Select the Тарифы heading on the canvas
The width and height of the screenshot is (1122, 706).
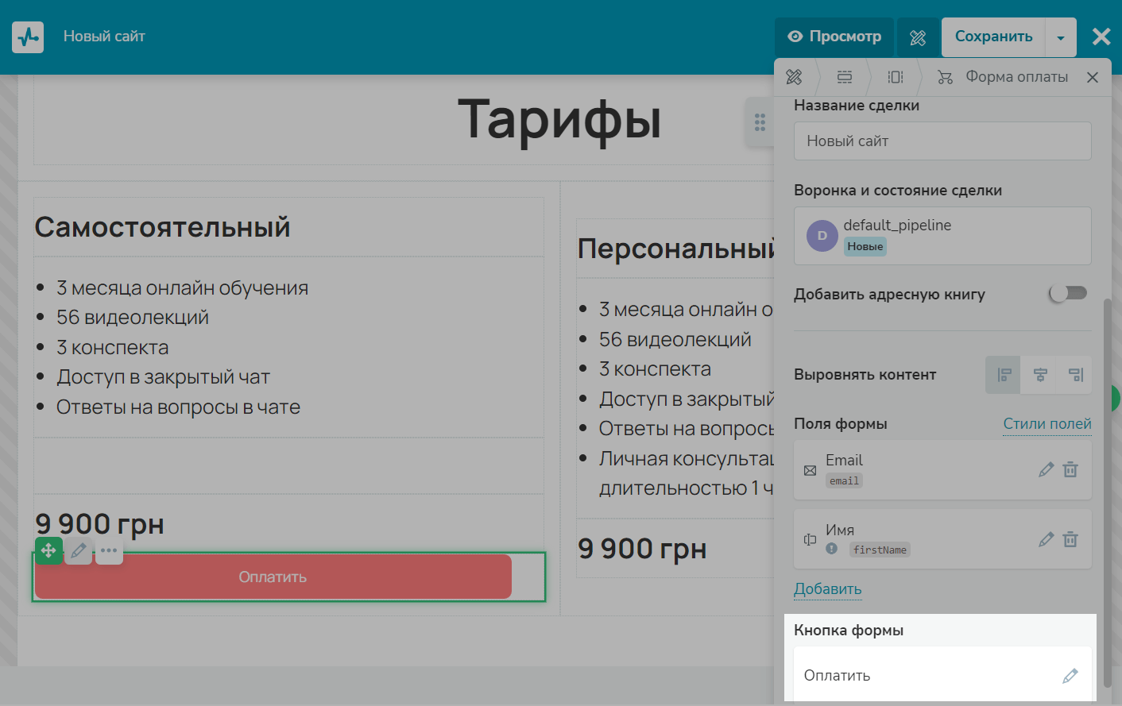pos(559,120)
